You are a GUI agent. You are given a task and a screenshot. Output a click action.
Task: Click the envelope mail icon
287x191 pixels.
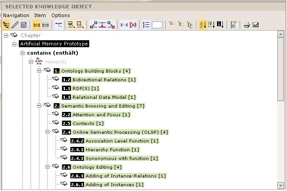coord(255,24)
